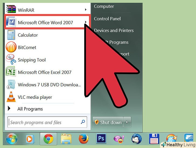
Task: Open Devices and Printers
Action: pyautogui.click(x=114, y=30)
